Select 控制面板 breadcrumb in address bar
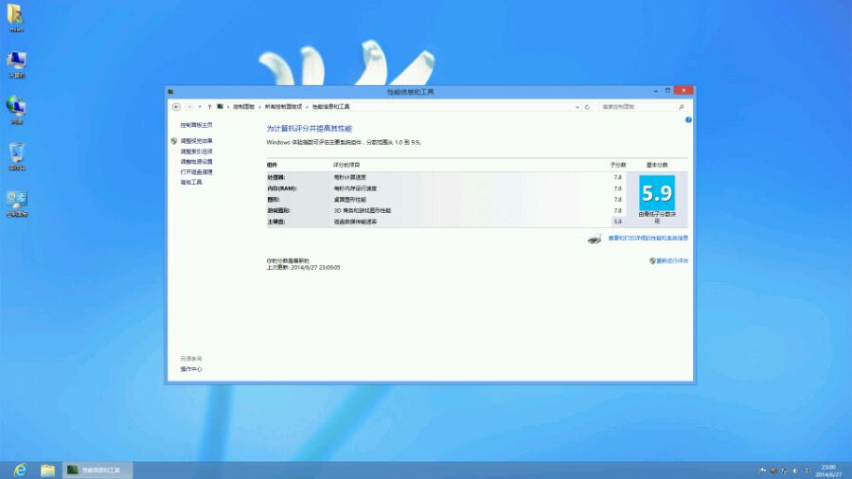Viewport: 852px width, 479px height. tap(243, 107)
